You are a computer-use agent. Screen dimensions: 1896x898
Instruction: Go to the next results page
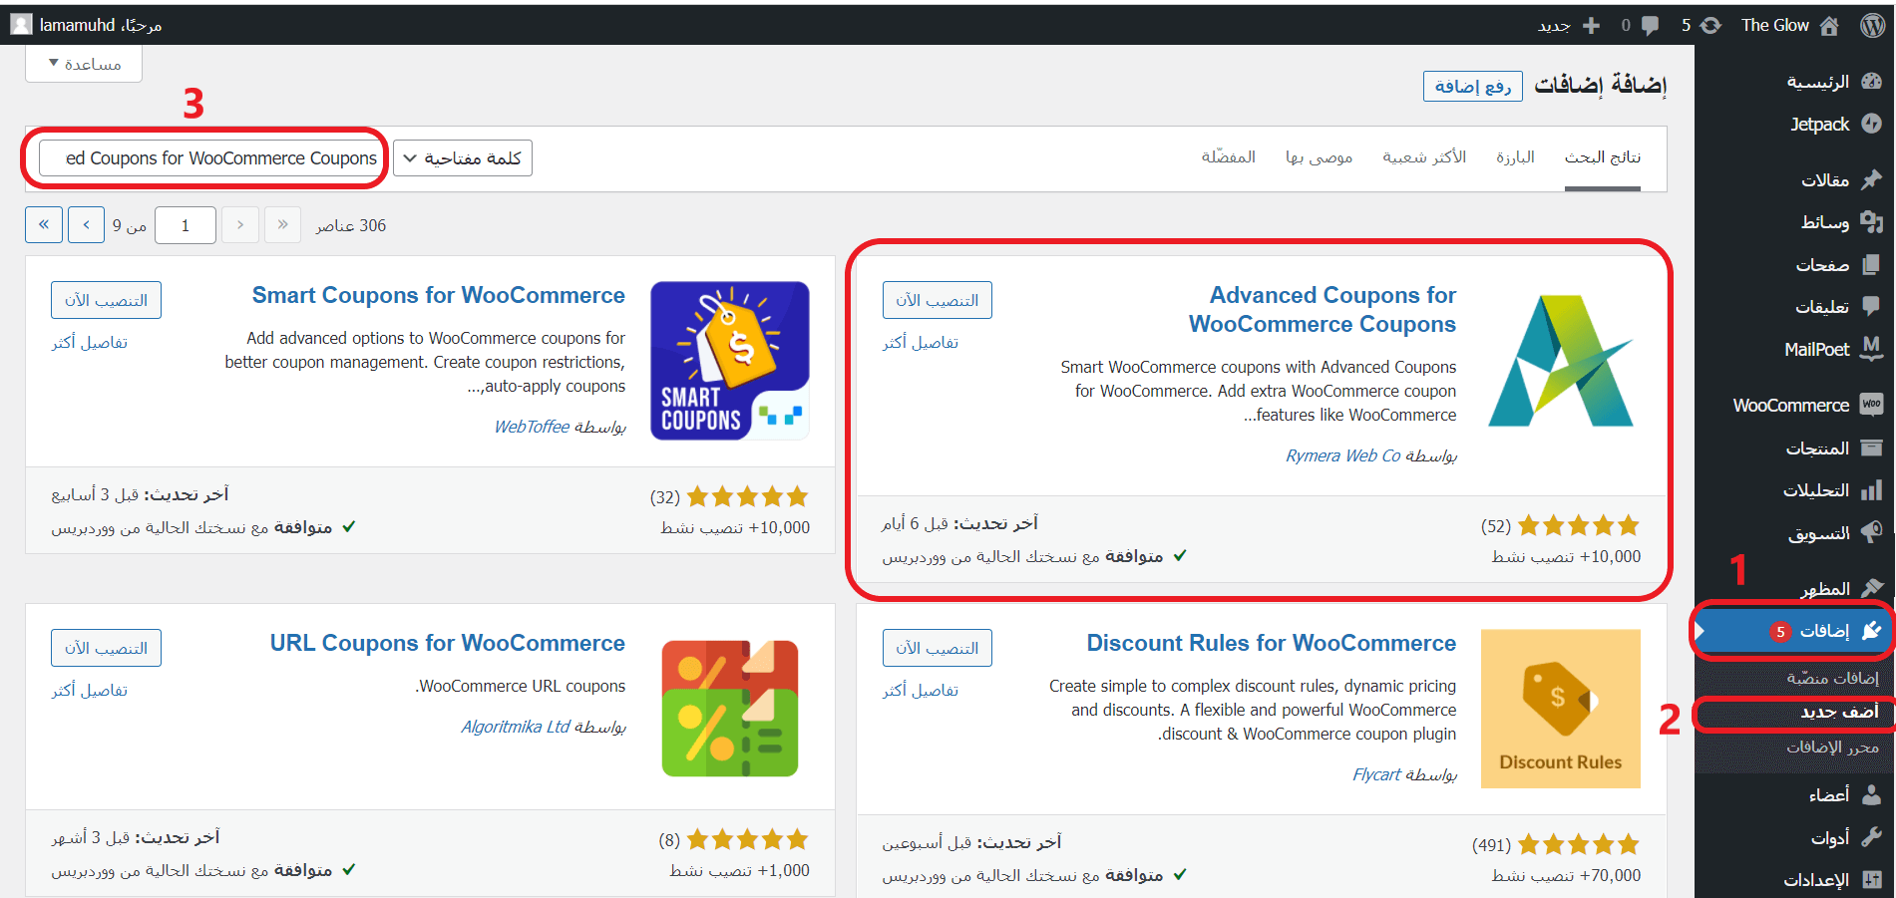(87, 225)
